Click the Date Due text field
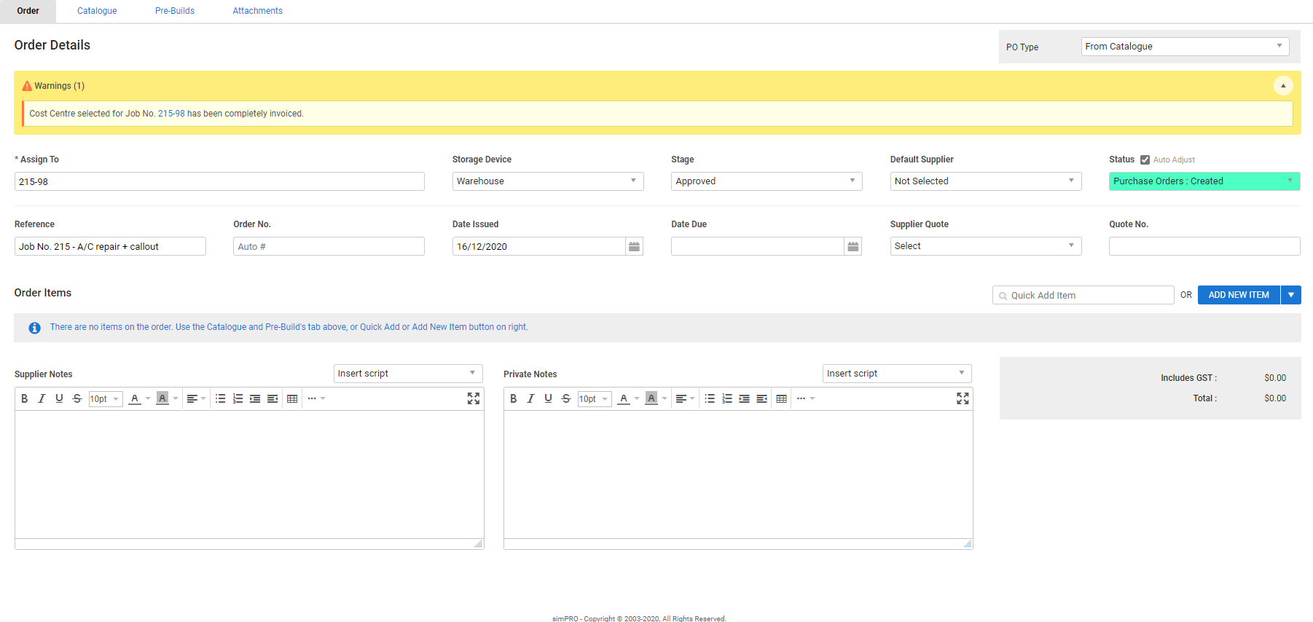The image size is (1313, 622). pos(757,246)
